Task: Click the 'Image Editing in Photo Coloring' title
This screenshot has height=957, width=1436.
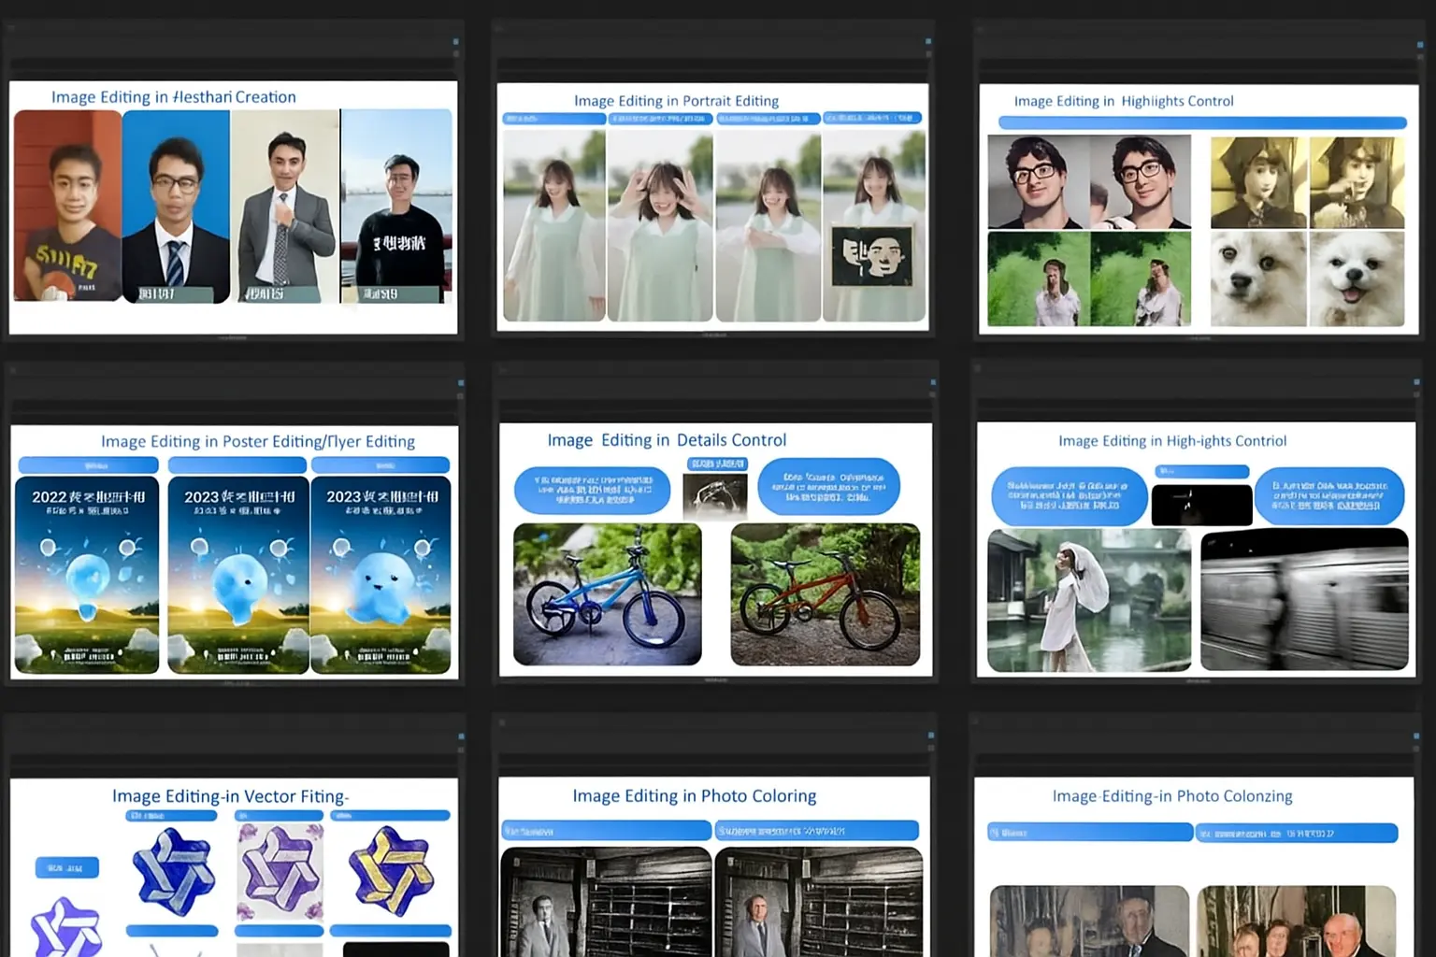Action: click(694, 796)
